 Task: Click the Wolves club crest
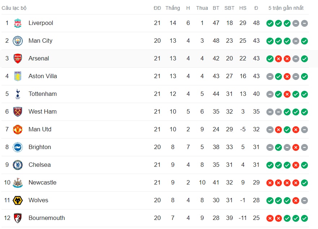tap(18, 200)
